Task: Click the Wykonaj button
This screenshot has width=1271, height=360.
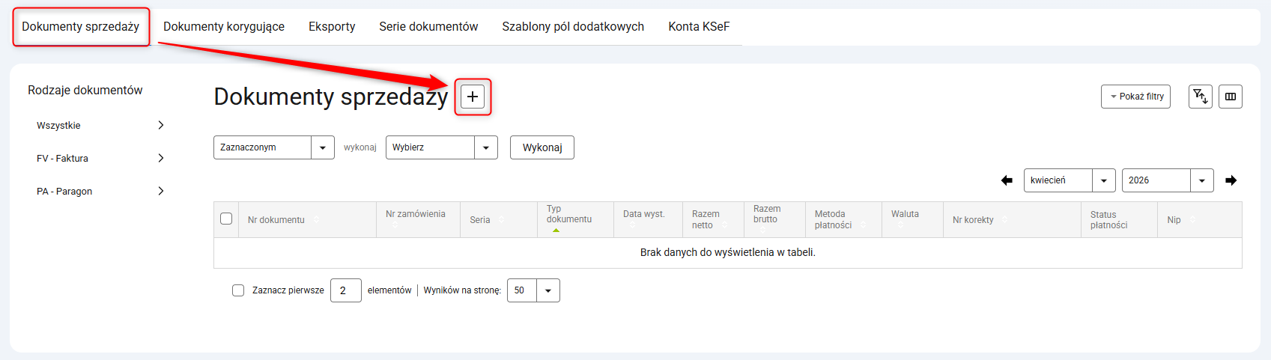Action: tap(542, 147)
